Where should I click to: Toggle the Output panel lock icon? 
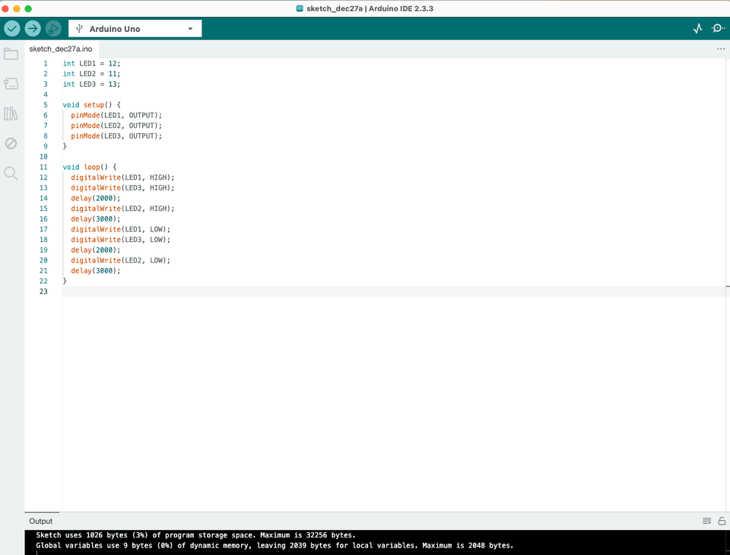pyautogui.click(x=722, y=521)
